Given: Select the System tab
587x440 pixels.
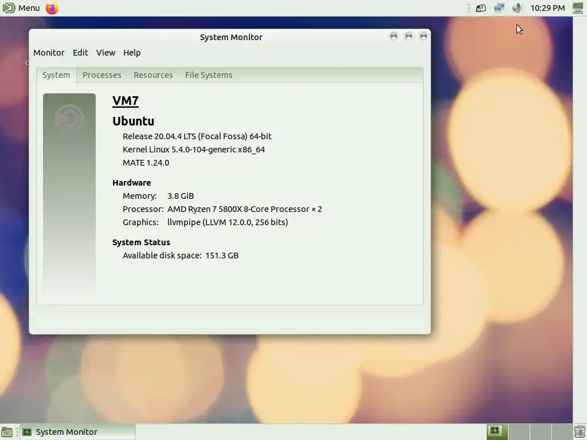Looking at the screenshot, I should [56, 75].
